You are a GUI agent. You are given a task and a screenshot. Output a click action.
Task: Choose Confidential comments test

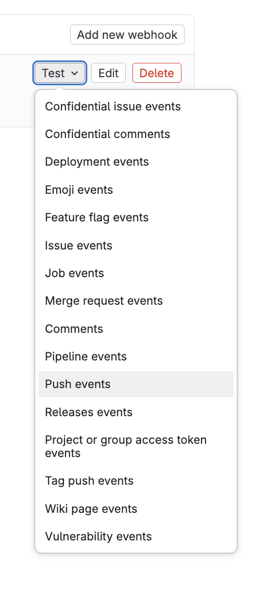point(136,134)
